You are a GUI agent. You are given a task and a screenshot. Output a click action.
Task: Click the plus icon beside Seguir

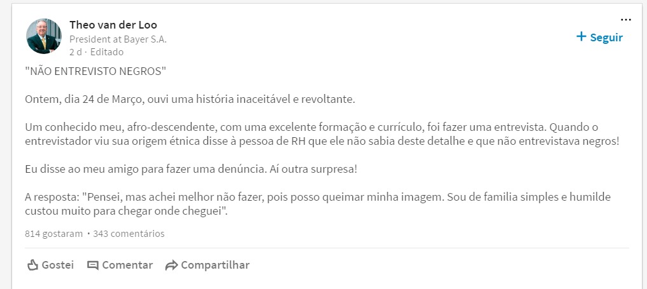pyautogui.click(x=581, y=37)
